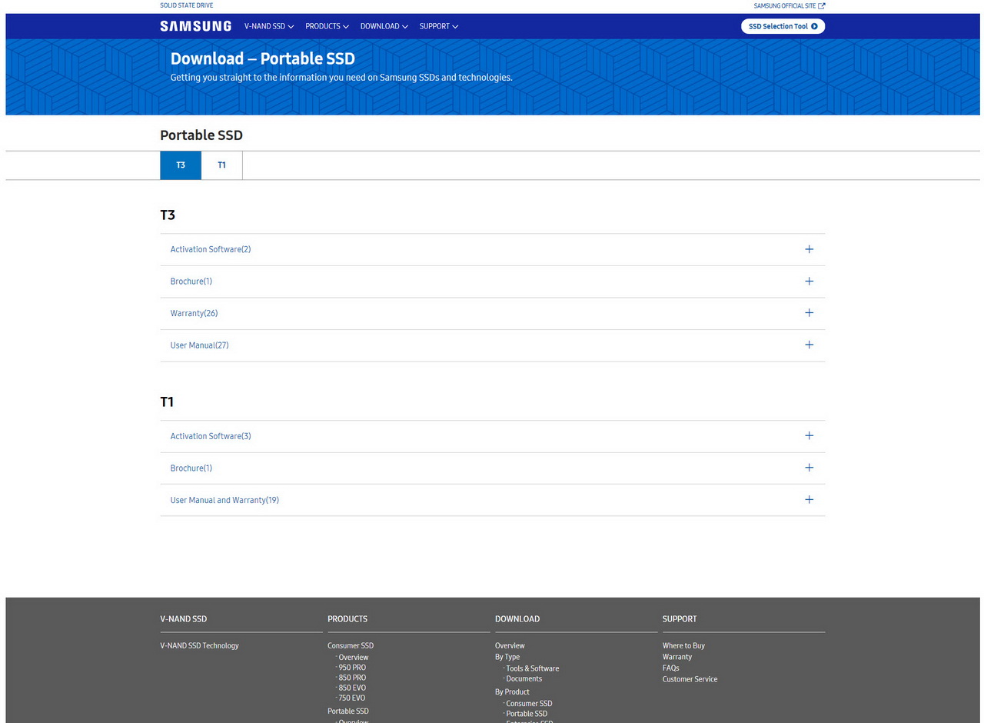The image size is (984, 723).
Task: Open Customer Service footer link
Action: pos(690,679)
